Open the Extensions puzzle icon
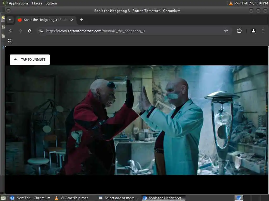This screenshot has width=269, height=201. click(x=239, y=31)
